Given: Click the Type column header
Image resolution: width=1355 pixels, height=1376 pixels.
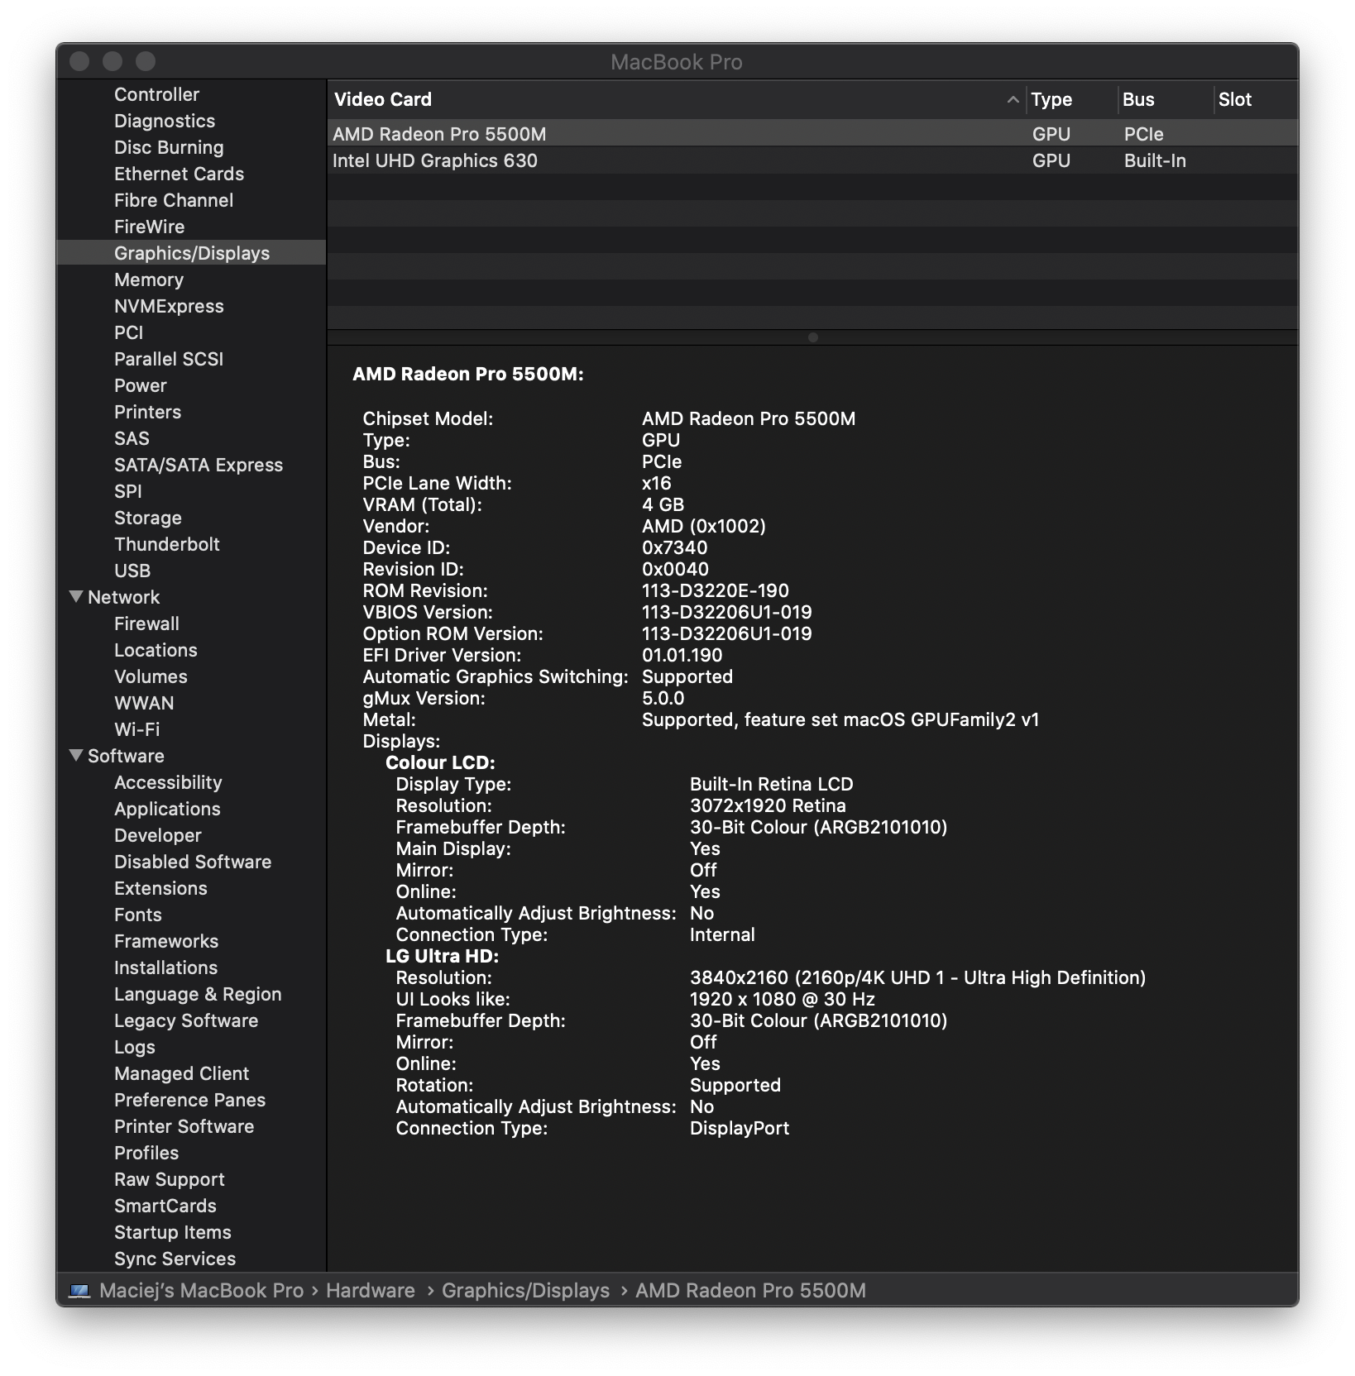Looking at the screenshot, I should [x=1051, y=99].
